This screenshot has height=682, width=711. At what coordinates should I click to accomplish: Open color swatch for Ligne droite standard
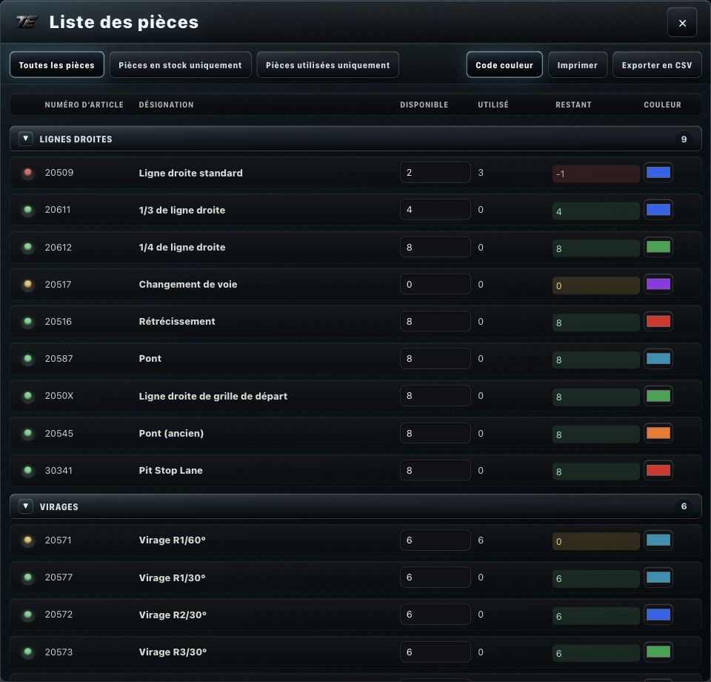(x=658, y=173)
